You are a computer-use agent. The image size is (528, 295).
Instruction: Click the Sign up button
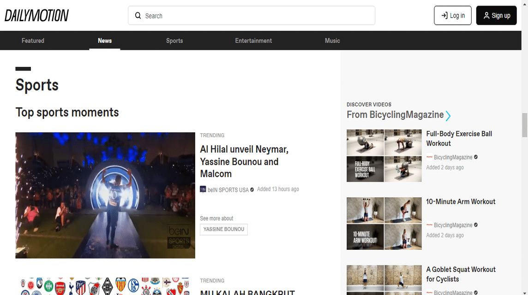[496, 16]
